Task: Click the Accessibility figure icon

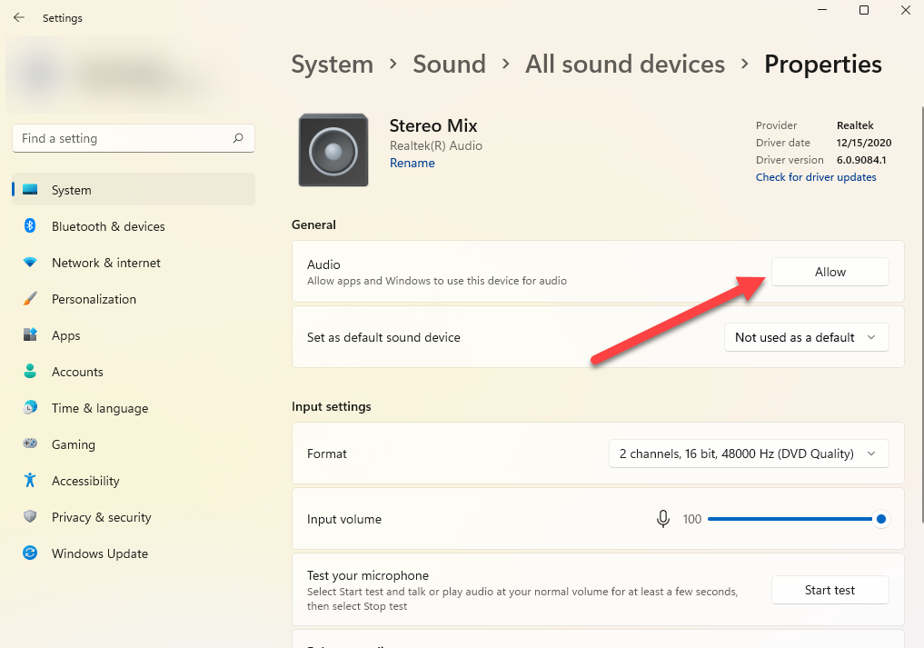Action: 30,481
